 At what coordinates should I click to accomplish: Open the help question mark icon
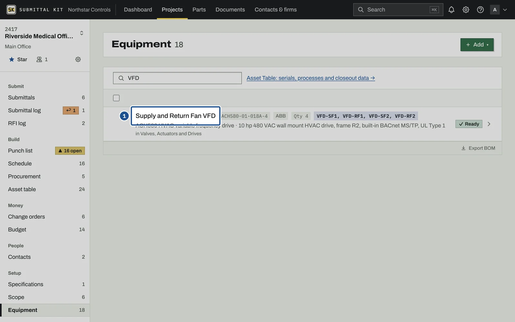click(480, 10)
